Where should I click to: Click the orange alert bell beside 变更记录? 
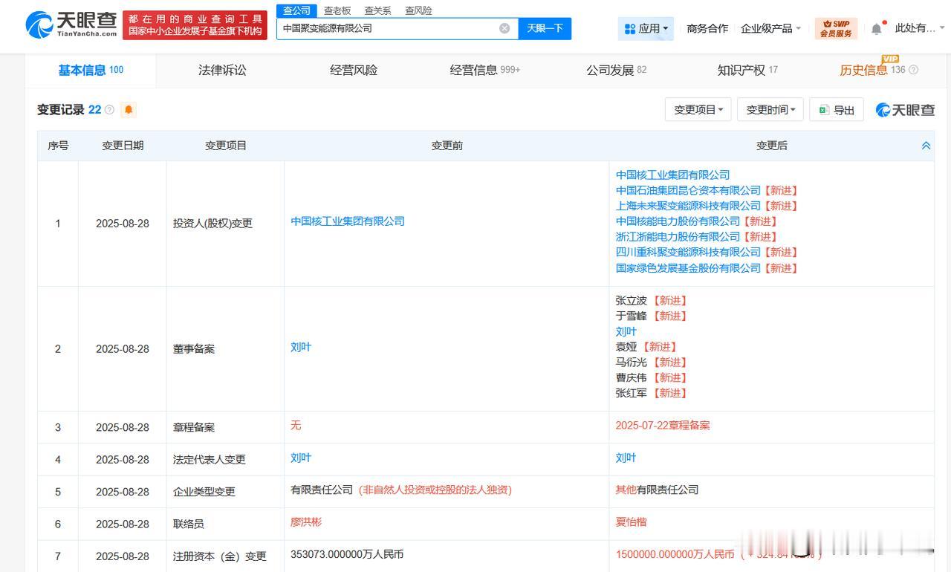(x=129, y=110)
